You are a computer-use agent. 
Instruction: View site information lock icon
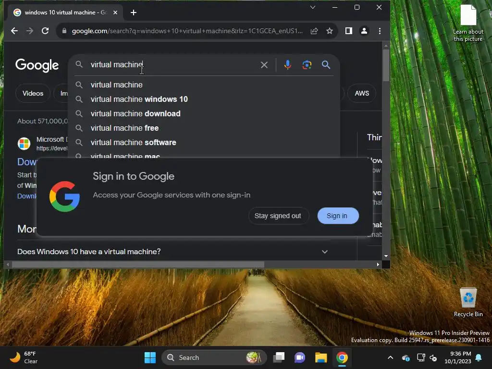(64, 31)
